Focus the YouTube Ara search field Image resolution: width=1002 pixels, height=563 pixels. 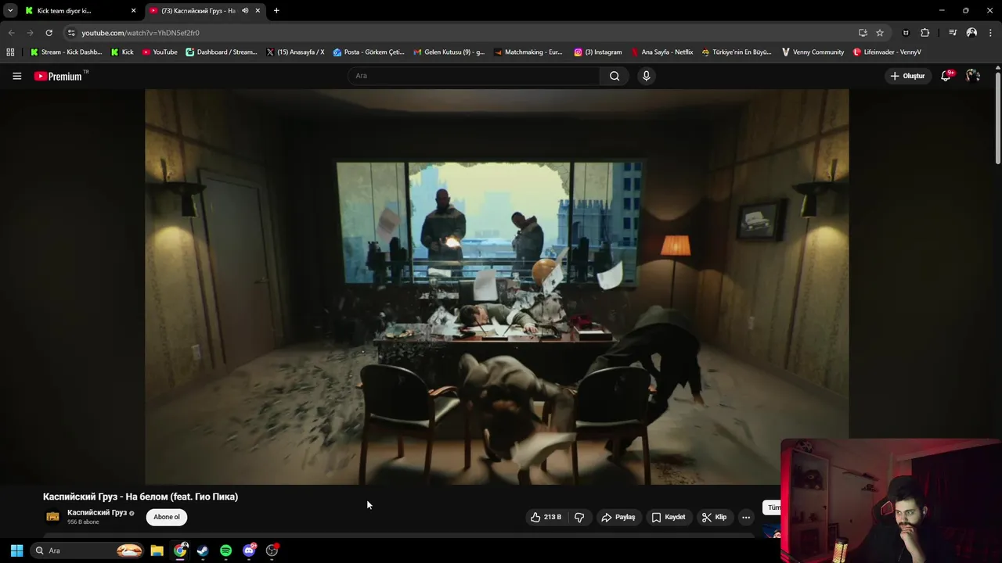[474, 76]
